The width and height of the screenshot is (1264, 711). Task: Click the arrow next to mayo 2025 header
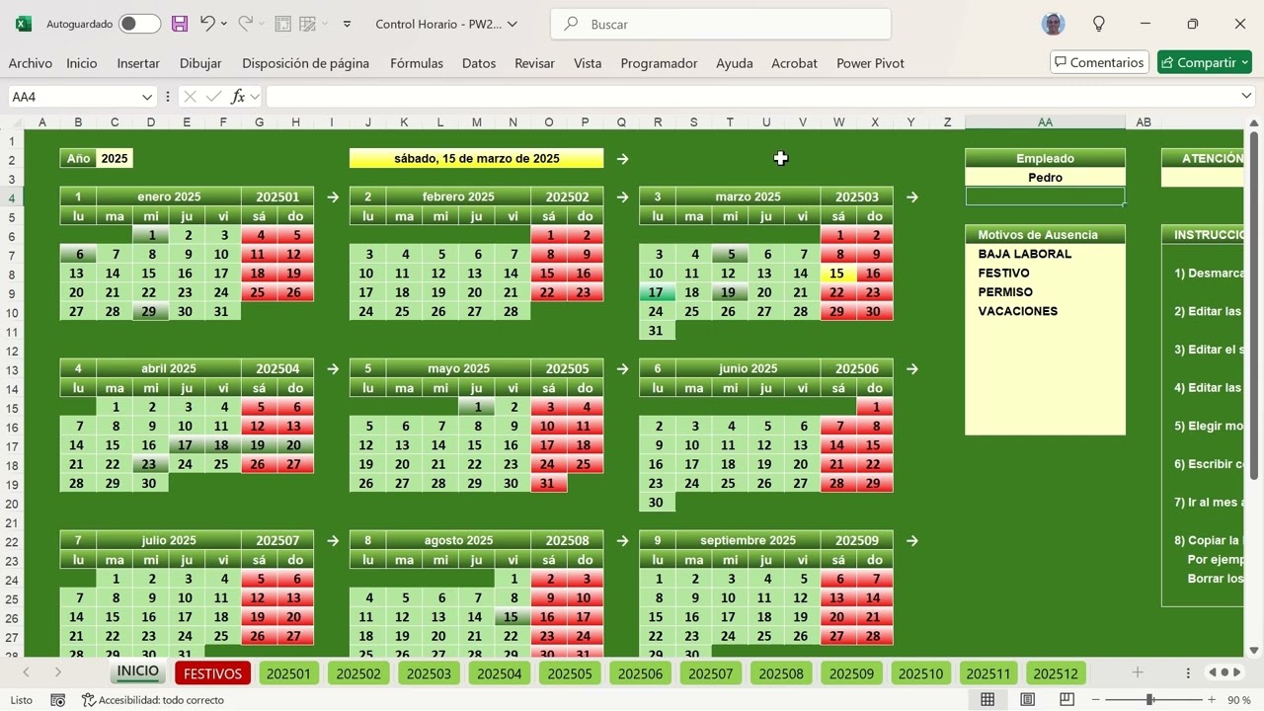[622, 368]
